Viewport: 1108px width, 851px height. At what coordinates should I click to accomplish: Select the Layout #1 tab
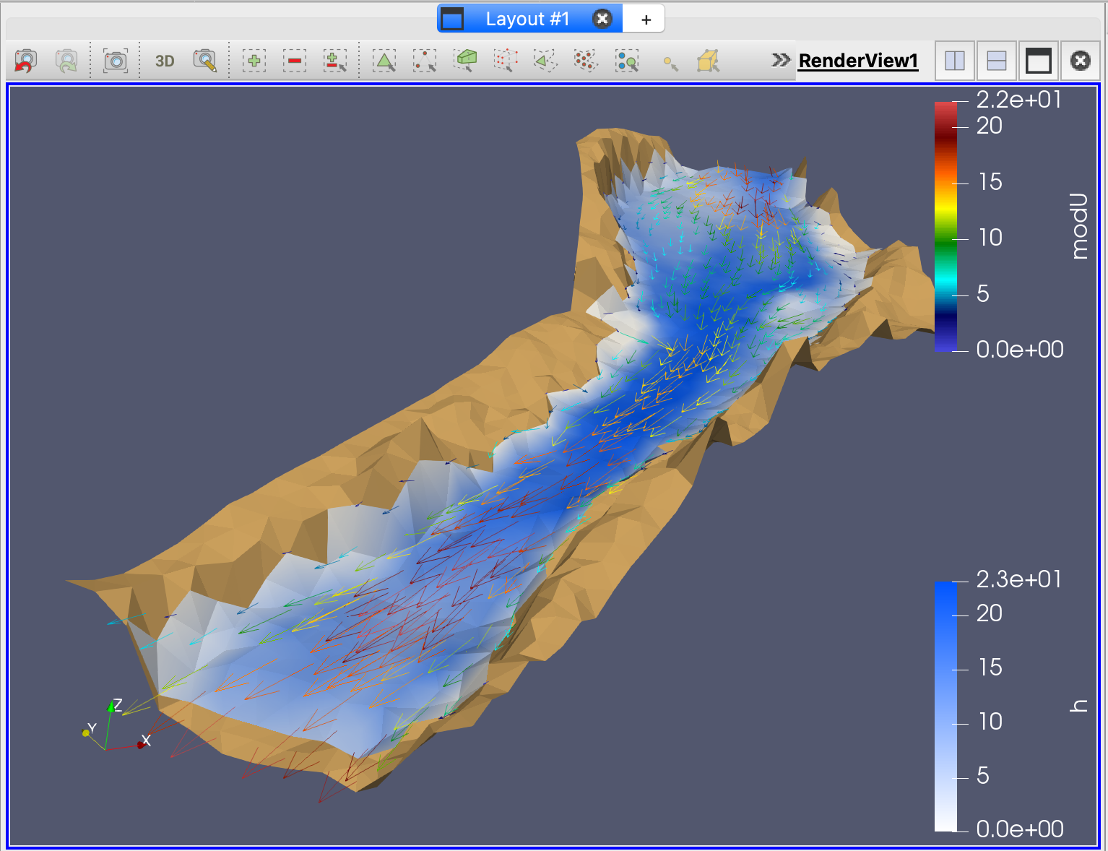click(527, 20)
